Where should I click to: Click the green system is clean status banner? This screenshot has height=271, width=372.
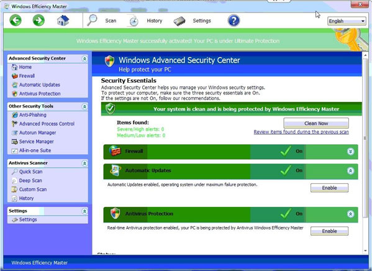point(231,109)
